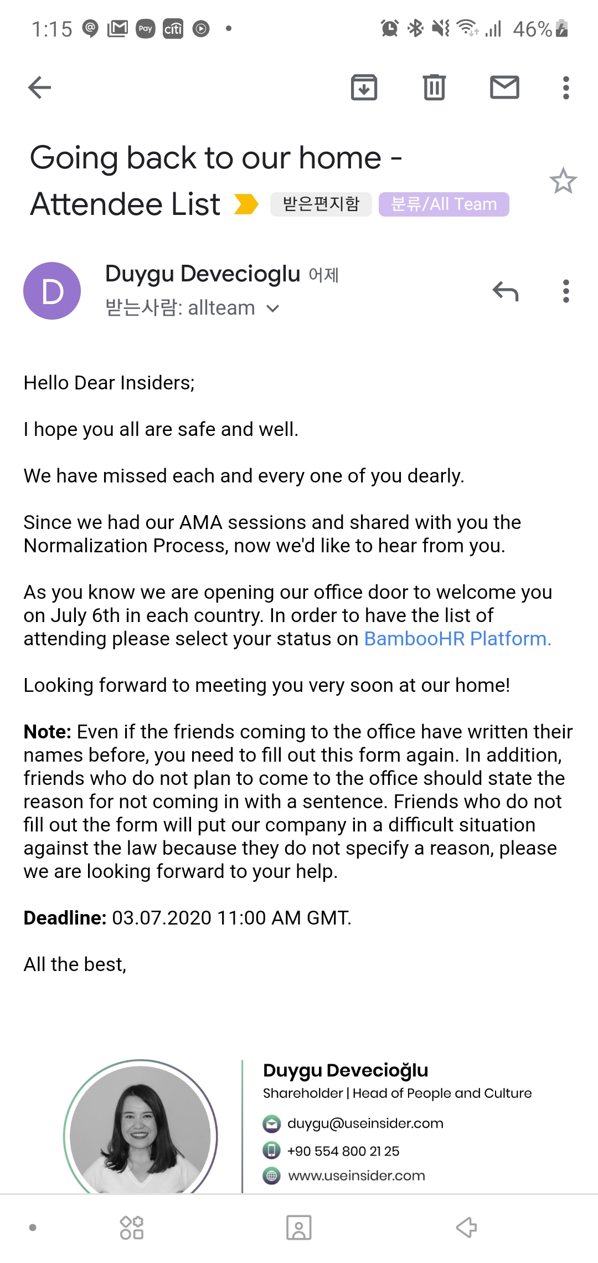598x1263 pixels.
Task: Reply to Duygu's message
Action: (x=505, y=291)
